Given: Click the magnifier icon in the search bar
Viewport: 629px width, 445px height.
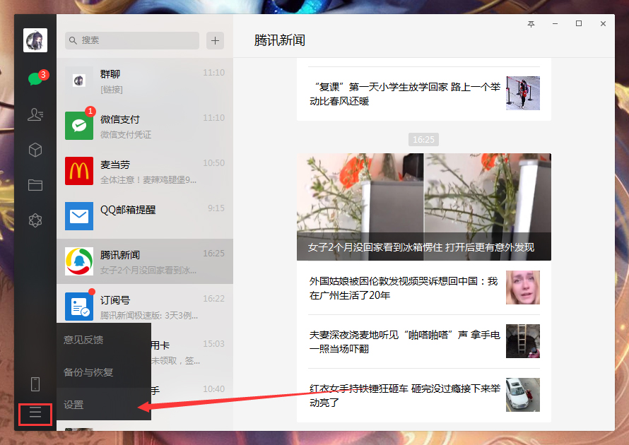Looking at the screenshot, I should [x=74, y=40].
